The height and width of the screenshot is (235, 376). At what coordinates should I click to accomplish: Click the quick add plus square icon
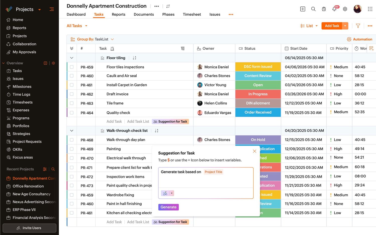[x=303, y=9]
